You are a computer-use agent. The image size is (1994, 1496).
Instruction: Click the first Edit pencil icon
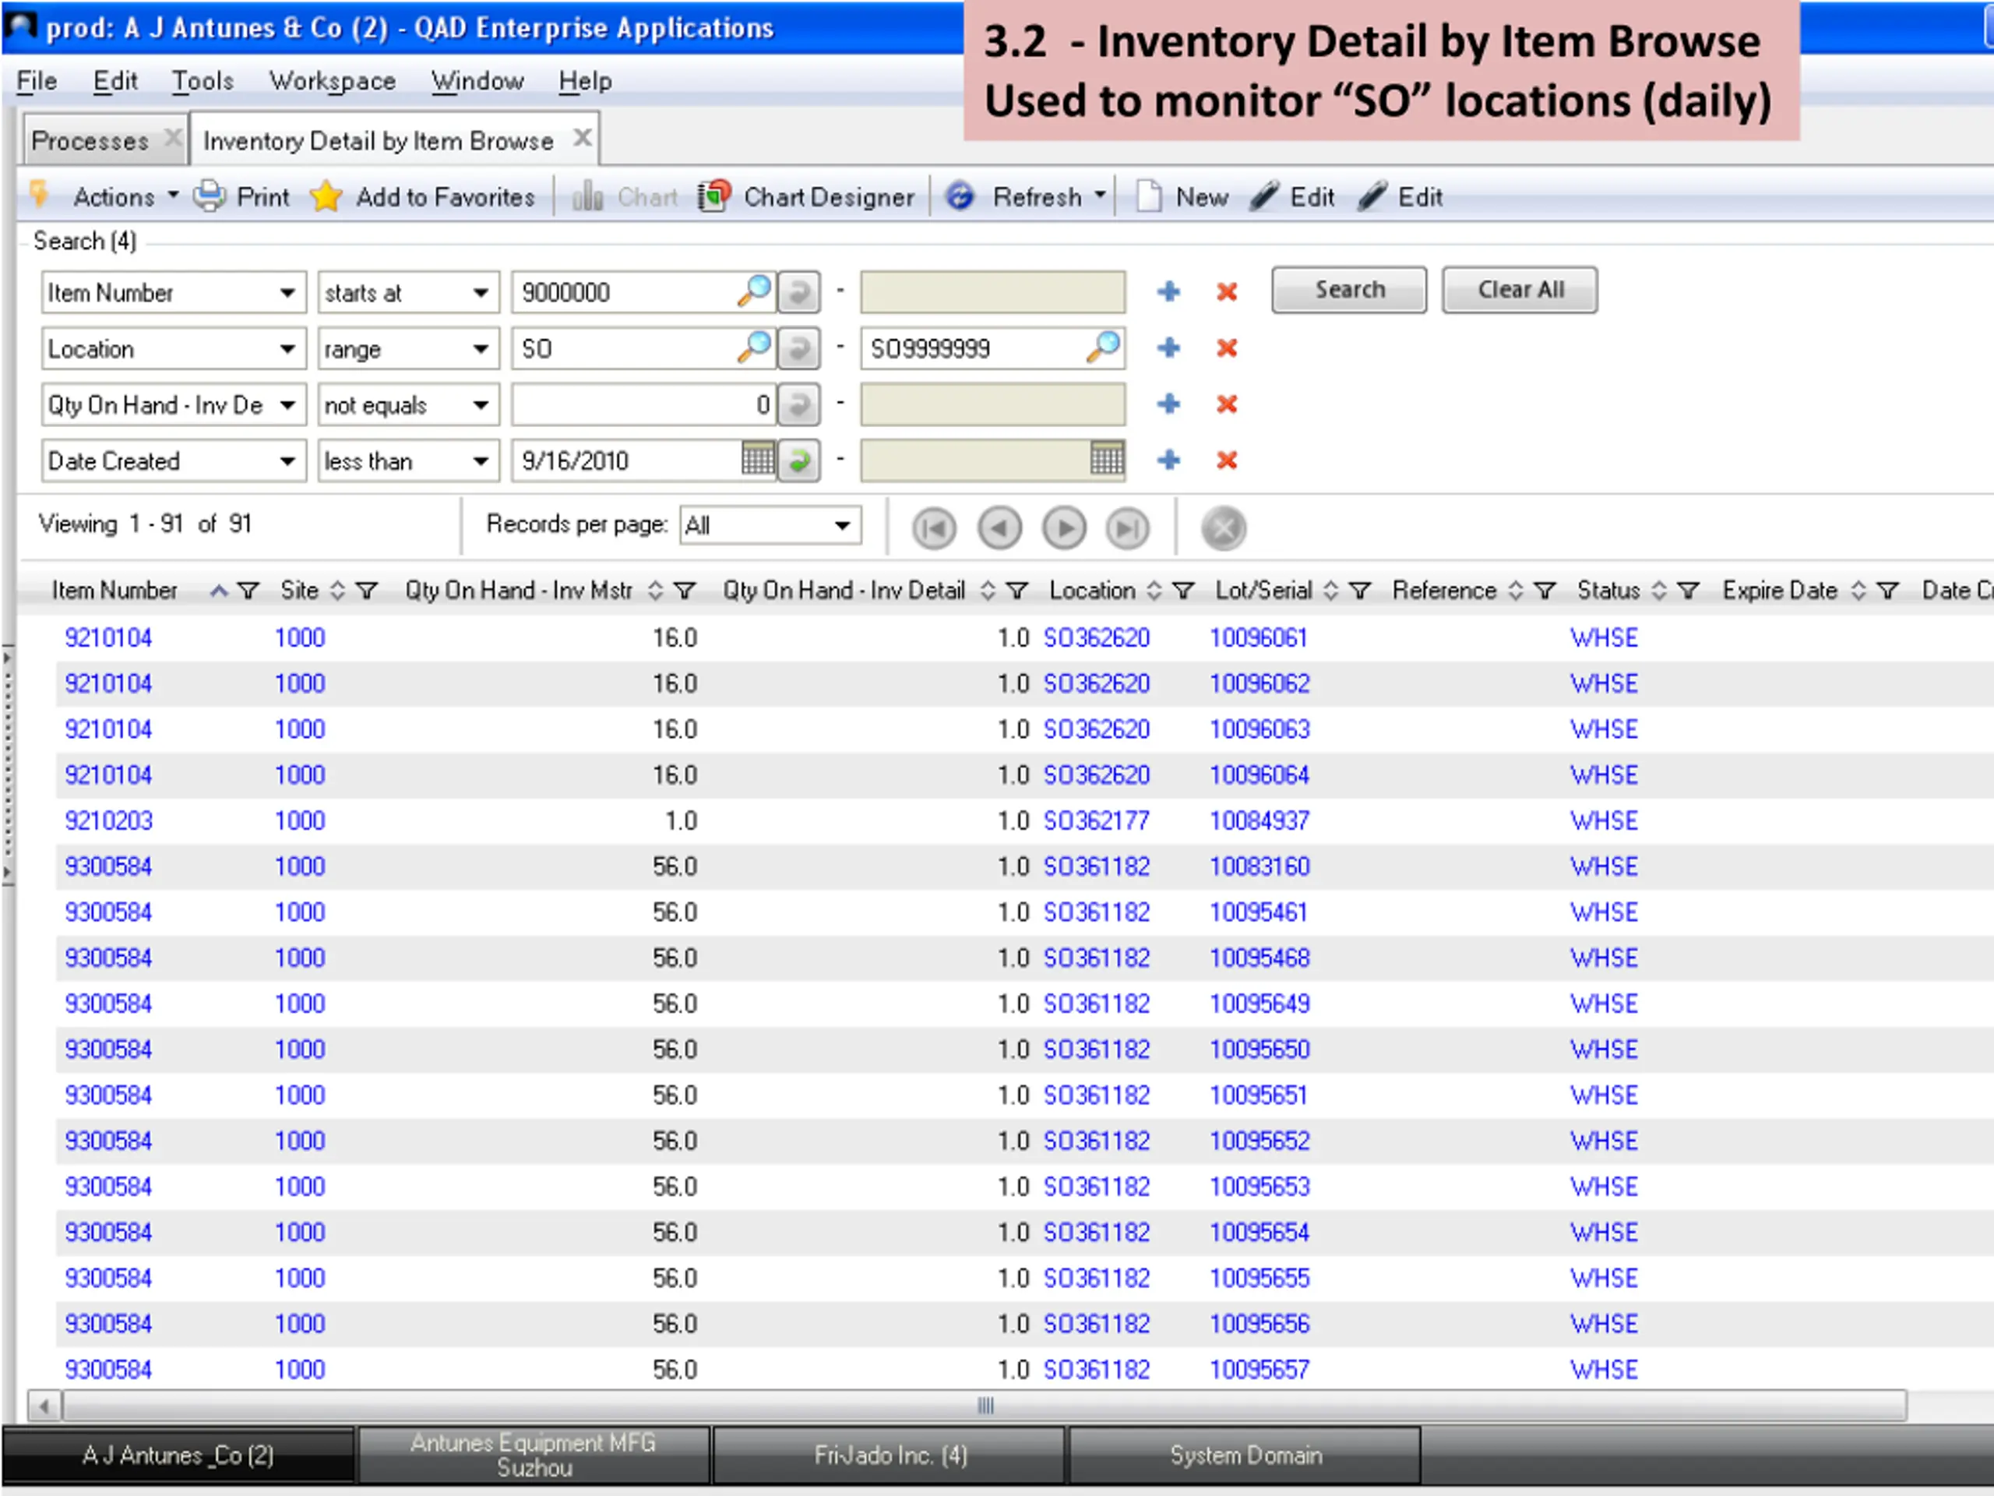click(1265, 196)
